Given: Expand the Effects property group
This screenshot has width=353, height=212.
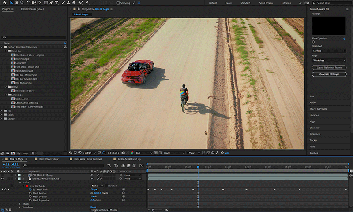Looking at the screenshot, I should [x=20, y=204].
